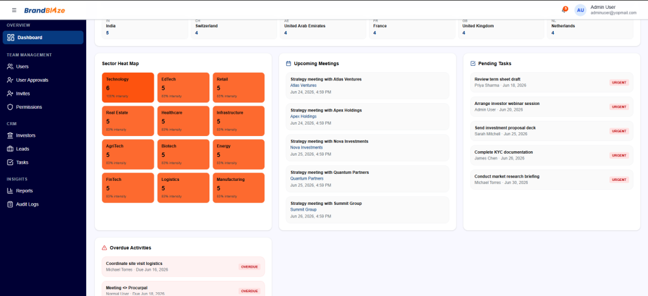Screen dimensions: 648x296
Task: Select the Technology heat map tile
Action: (128, 87)
